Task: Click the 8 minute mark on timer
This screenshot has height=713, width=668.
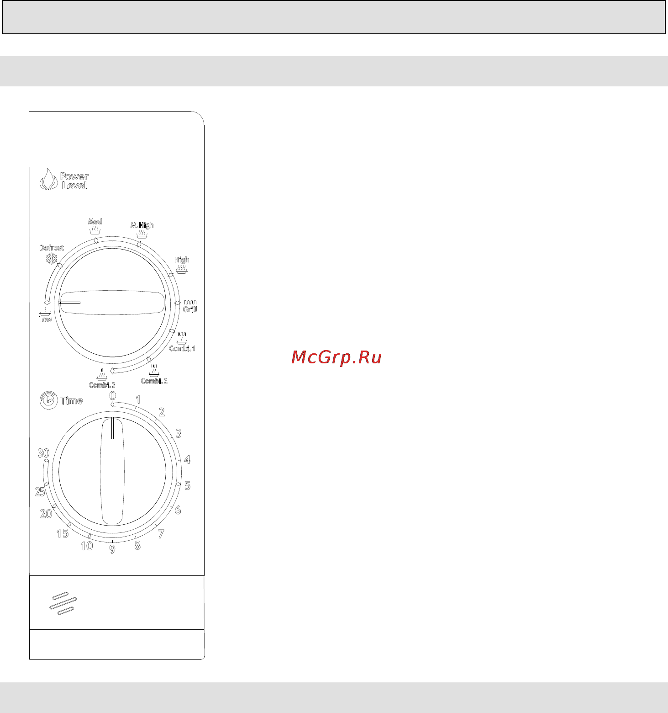Action: [137, 545]
